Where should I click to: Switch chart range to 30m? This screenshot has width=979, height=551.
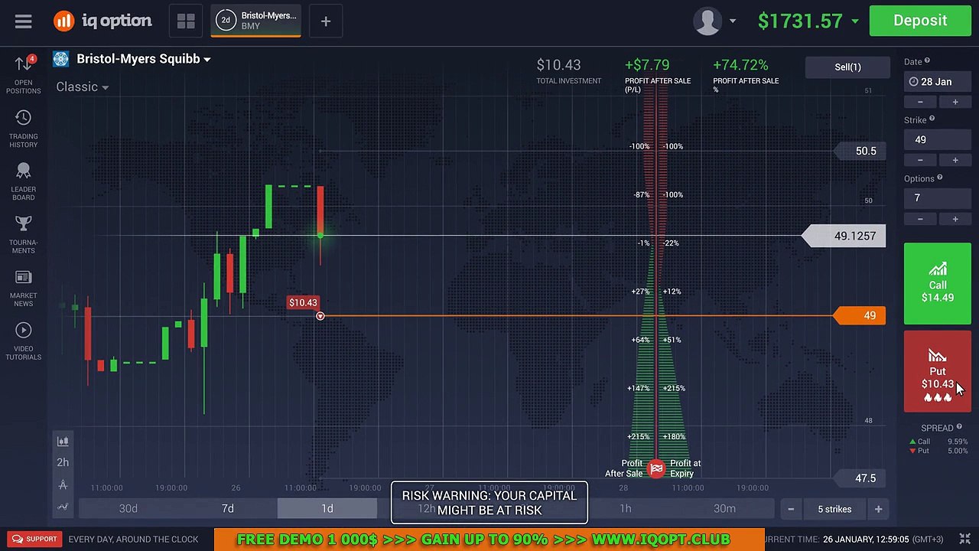pos(725,509)
